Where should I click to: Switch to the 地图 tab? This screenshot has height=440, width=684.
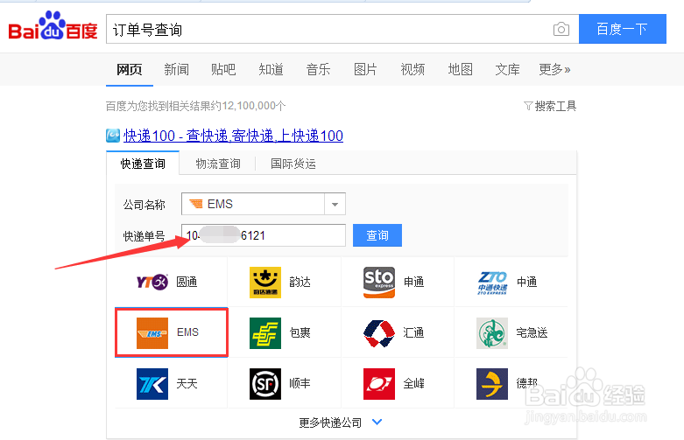click(460, 69)
